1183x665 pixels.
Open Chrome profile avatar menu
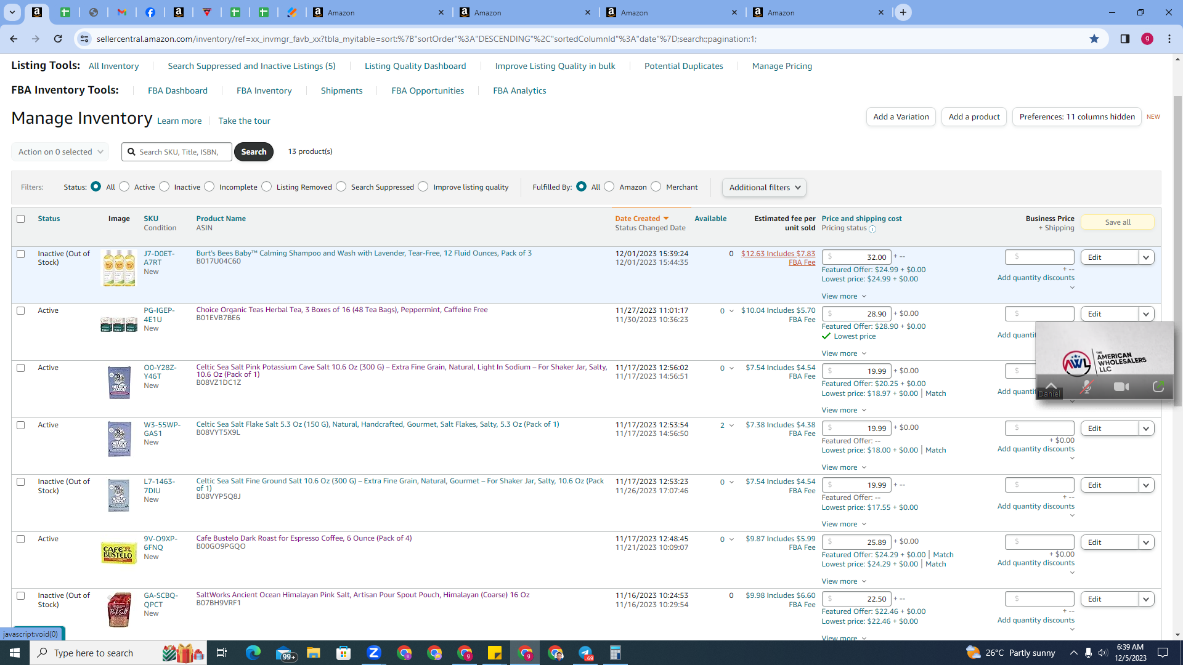(1147, 39)
